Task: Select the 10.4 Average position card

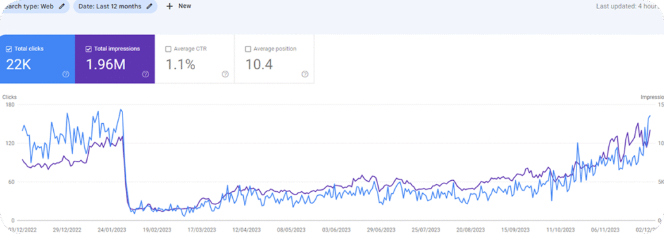Action: (x=274, y=59)
